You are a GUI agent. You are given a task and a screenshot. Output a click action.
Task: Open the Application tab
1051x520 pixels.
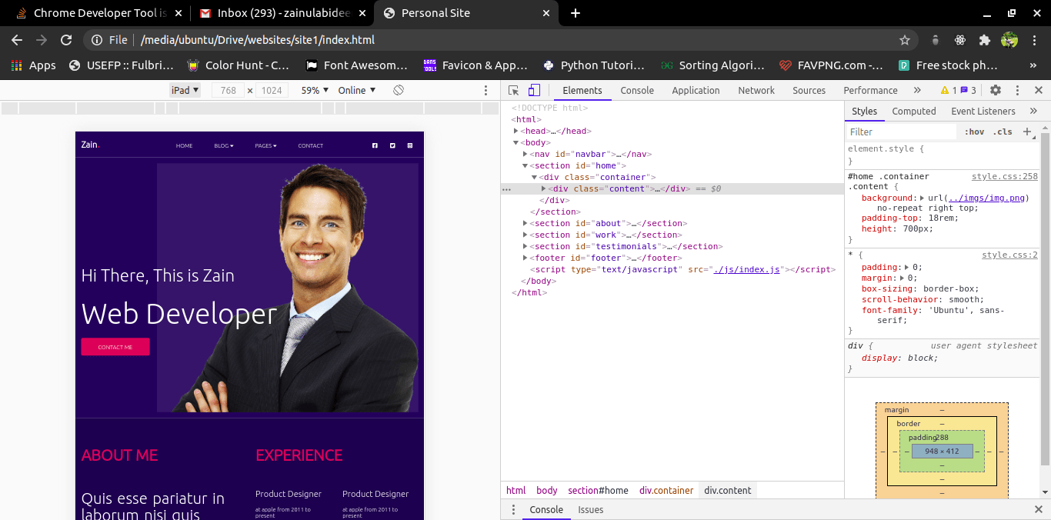coord(696,90)
